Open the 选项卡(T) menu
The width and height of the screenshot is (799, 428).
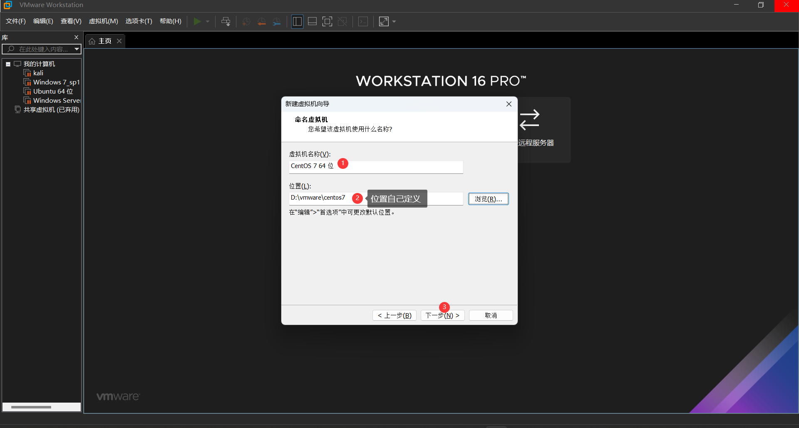point(139,21)
